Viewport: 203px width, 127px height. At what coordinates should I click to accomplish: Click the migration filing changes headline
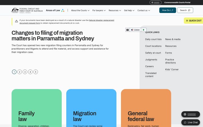pyautogui.click(x=53, y=36)
